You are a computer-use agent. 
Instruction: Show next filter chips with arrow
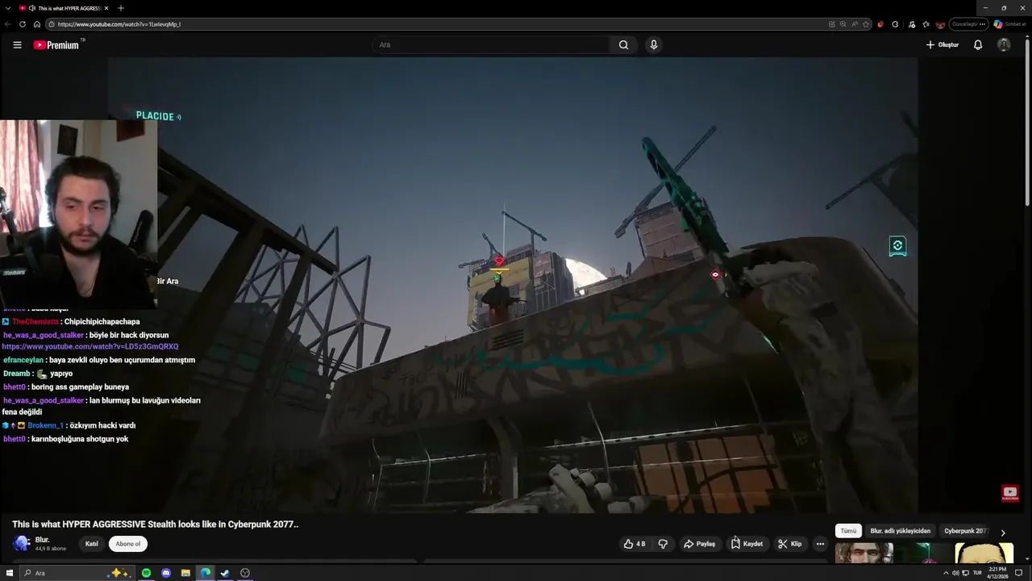1003,533
